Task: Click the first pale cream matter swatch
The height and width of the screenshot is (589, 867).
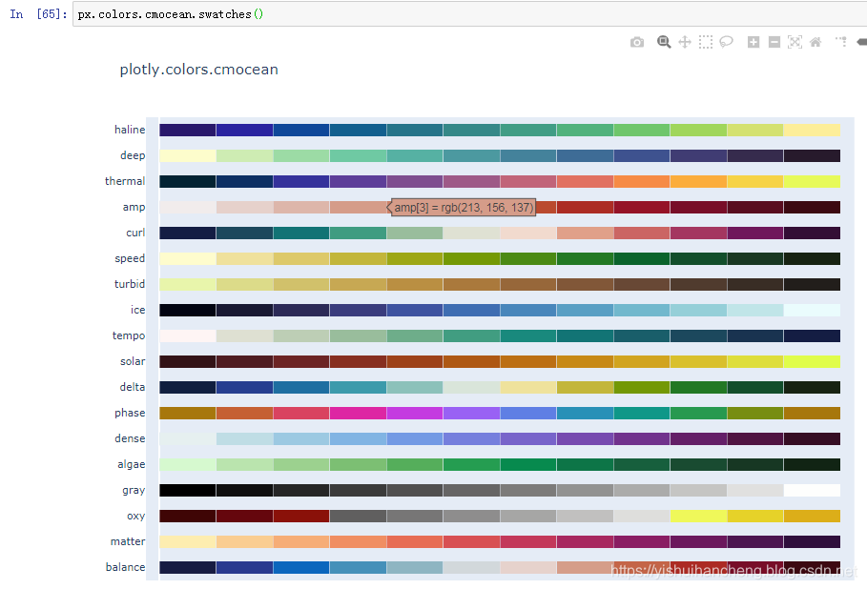Action: [188, 541]
